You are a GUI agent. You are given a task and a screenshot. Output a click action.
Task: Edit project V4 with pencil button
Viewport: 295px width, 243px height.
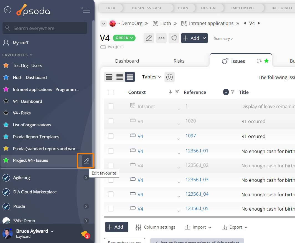click(x=149, y=38)
